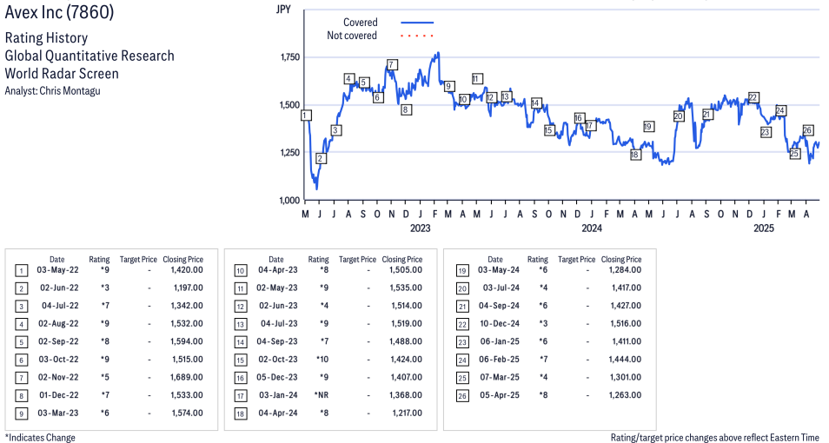Image resolution: width=829 pixels, height=443 pixels.
Task: Click the 2025 year label under the axis
Action: [764, 228]
